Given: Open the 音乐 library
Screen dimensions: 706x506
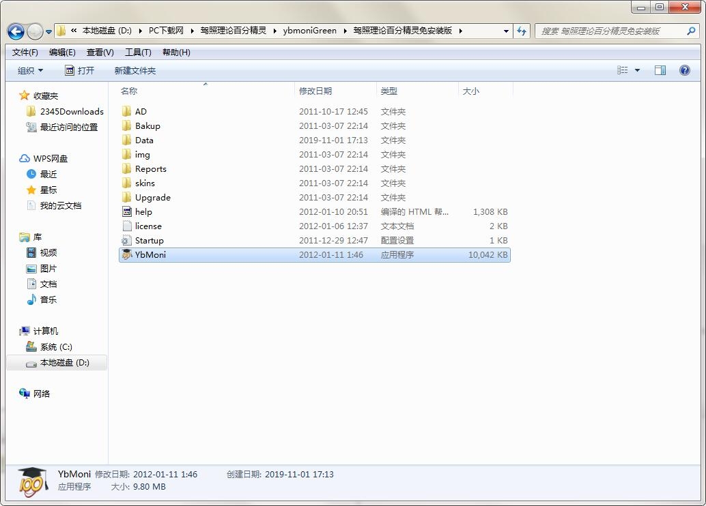Looking at the screenshot, I should coord(42,299).
